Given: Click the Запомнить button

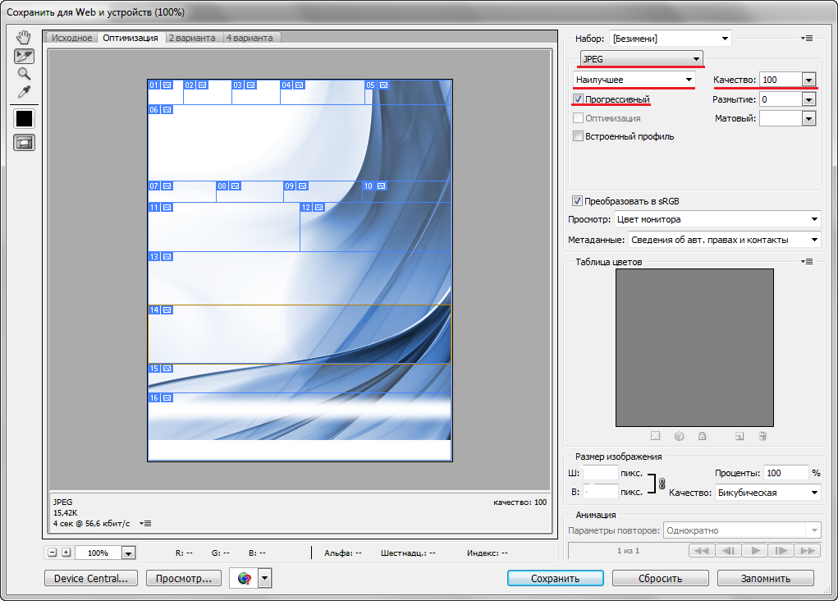Looking at the screenshot, I should point(765,578).
